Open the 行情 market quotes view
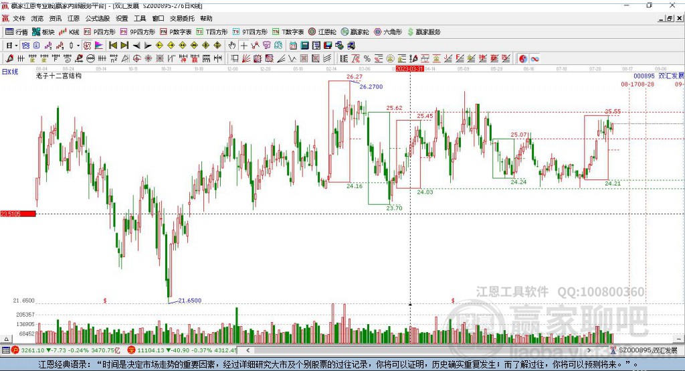The height and width of the screenshot is (371, 685). 17,32
